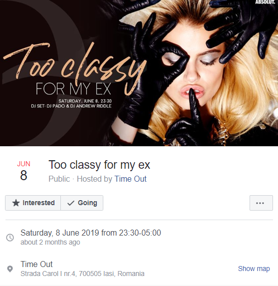The height and width of the screenshot is (286, 278).
Task: Click the 'FOR MY EX' text on banner
Action: click(73, 89)
